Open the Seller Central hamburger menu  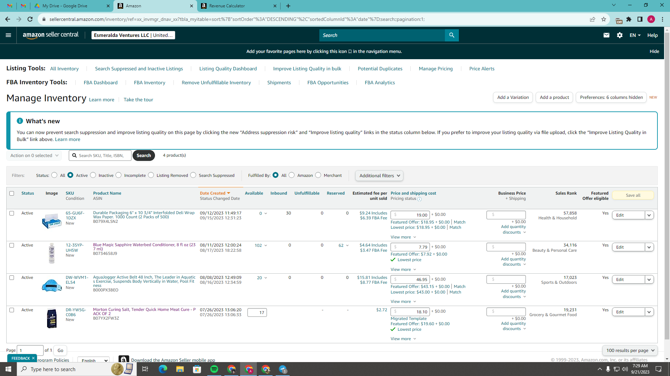(x=8, y=35)
